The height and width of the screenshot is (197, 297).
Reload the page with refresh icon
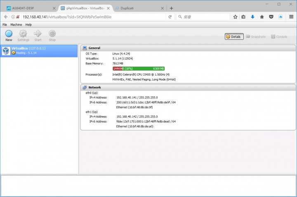point(170,17)
